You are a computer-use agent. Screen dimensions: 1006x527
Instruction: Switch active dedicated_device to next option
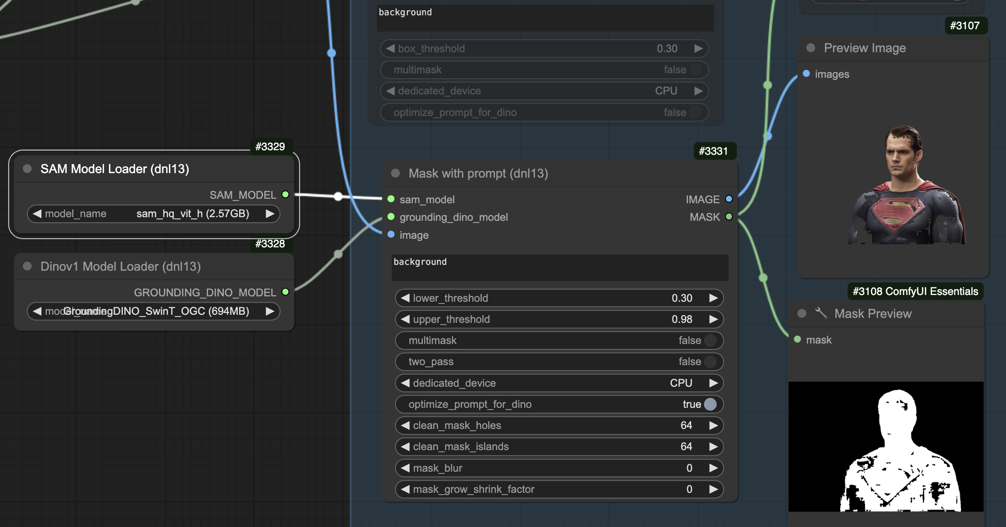click(x=713, y=383)
